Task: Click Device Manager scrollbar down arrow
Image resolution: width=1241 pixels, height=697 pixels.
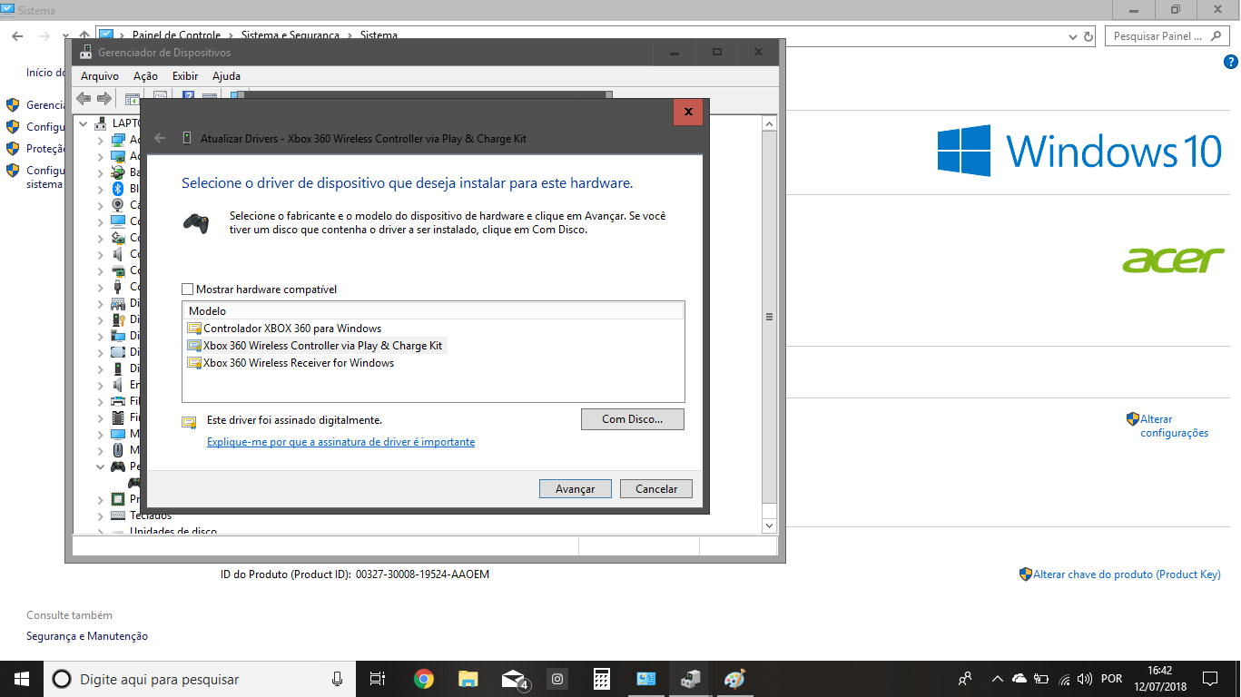Action: click(769, 525)
